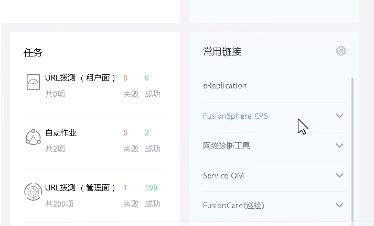Click the URL拨测 管理面 target icon
Screen dimensions: 374x226
point(33,192)
